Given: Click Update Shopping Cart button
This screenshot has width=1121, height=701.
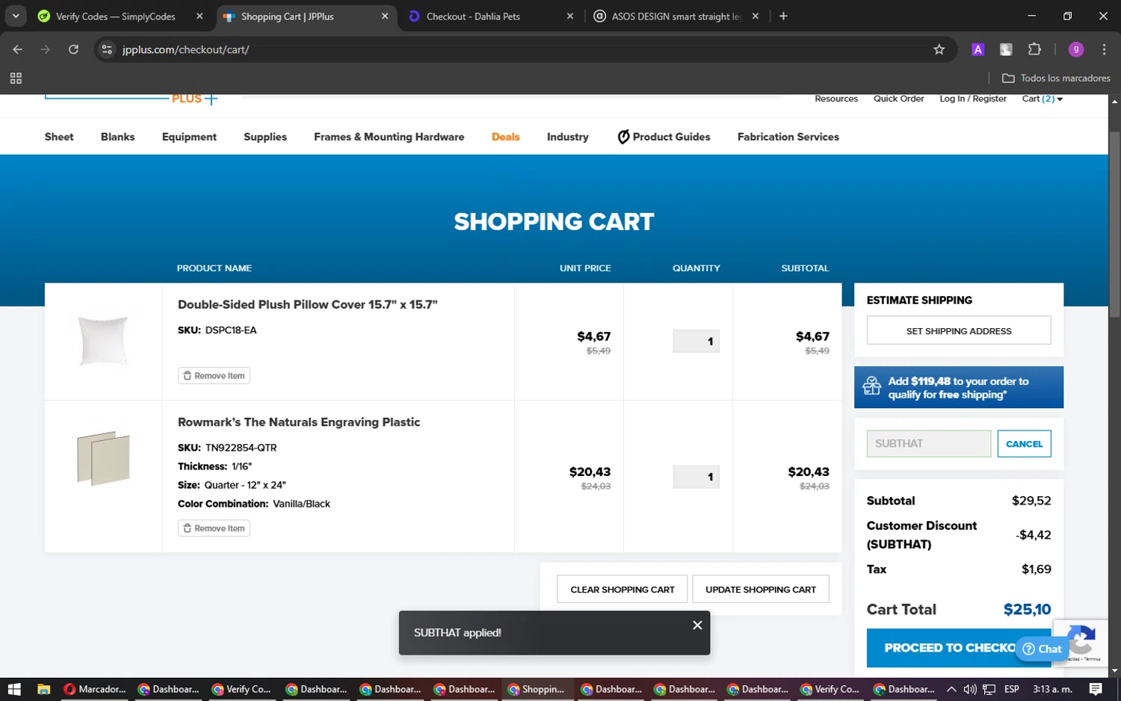Looking at the screenshot, I should [761, 590].
